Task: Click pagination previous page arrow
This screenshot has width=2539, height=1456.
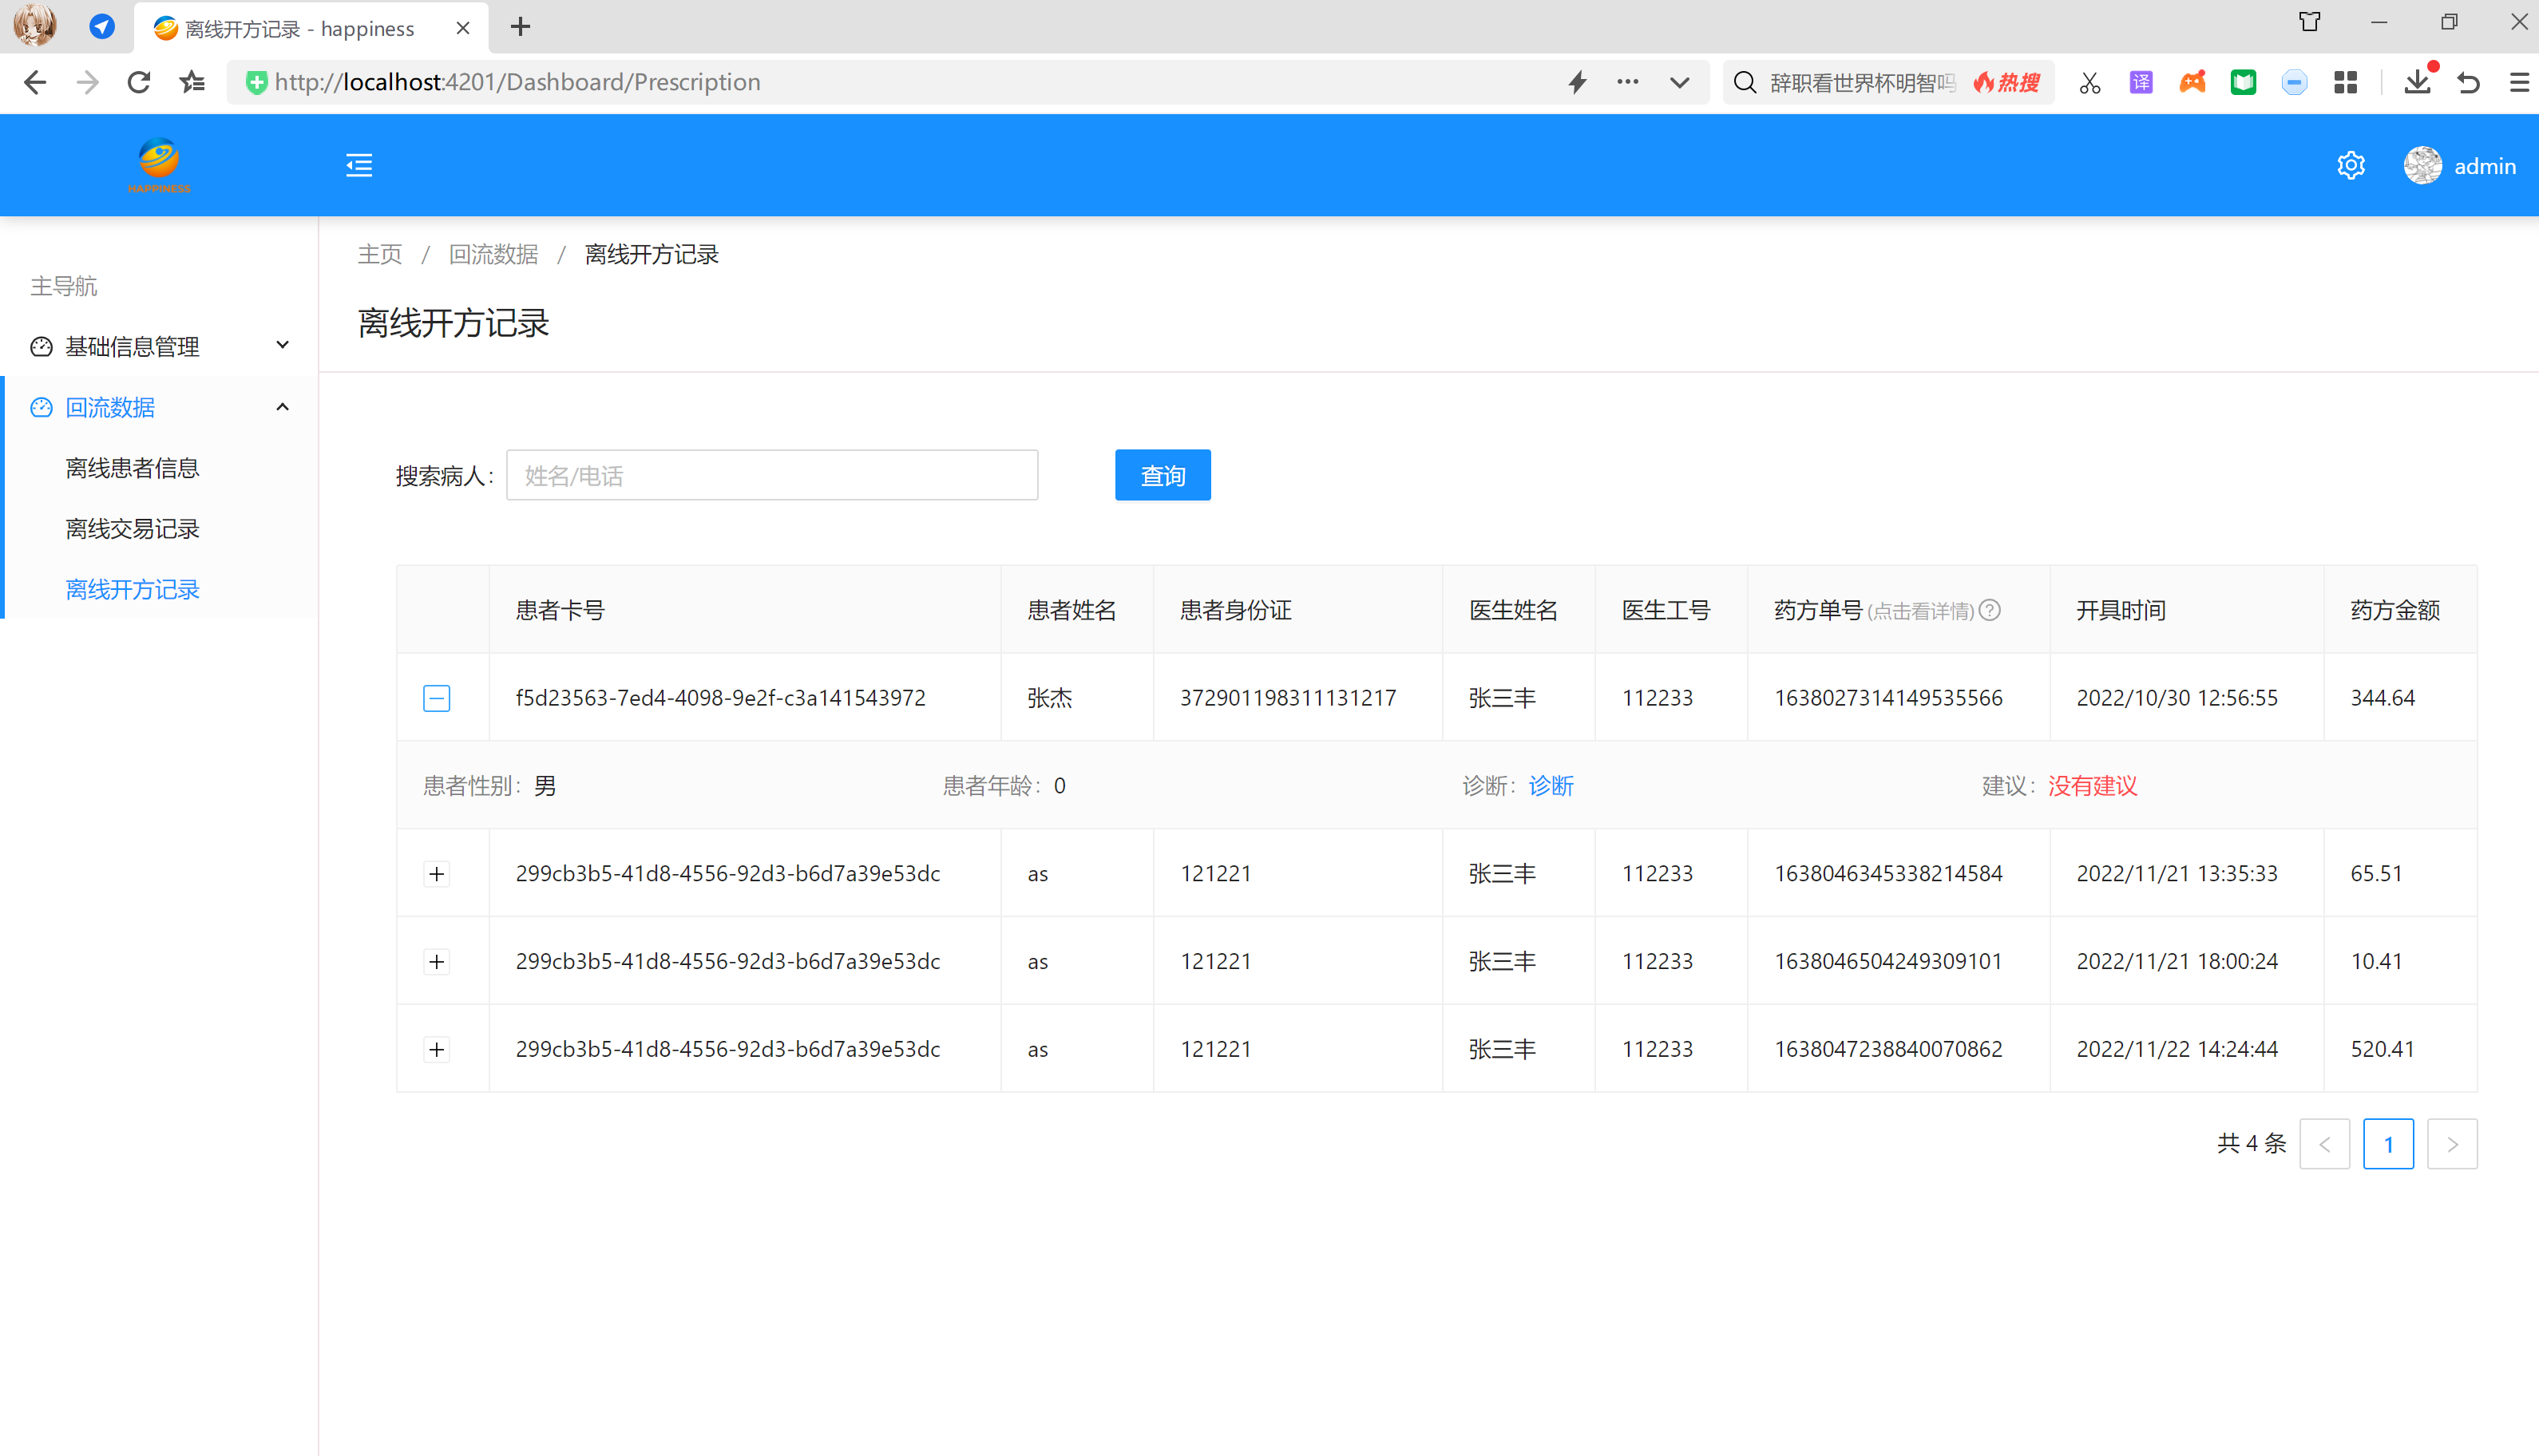Action: tap(2324, 1144)
